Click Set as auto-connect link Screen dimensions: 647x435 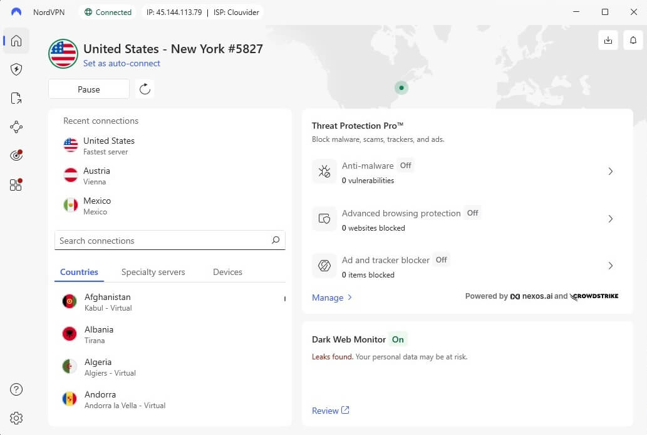[x=122, y=63]
